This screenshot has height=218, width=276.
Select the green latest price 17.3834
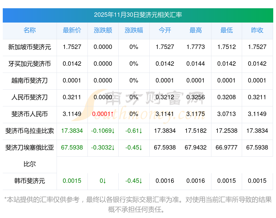coord(72,131)
